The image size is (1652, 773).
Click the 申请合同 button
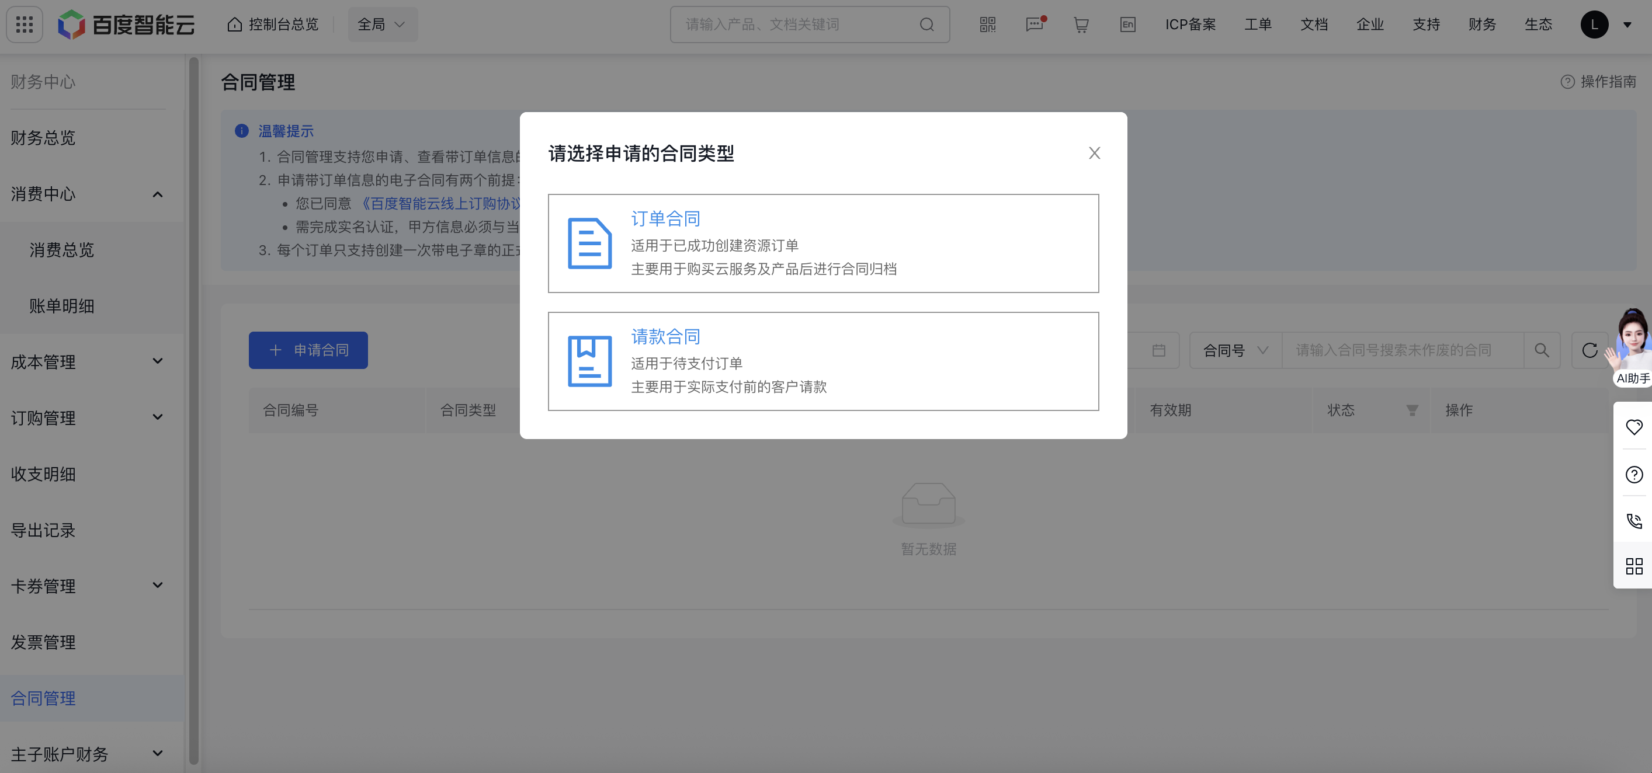click(x=308, y=350)
